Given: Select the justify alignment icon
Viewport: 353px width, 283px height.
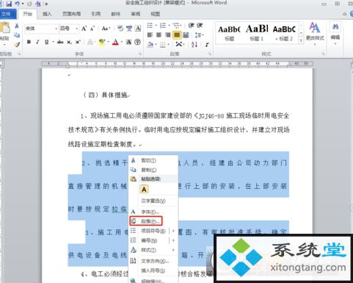Looking at the screenshot, I should click(x=177, y=35).
